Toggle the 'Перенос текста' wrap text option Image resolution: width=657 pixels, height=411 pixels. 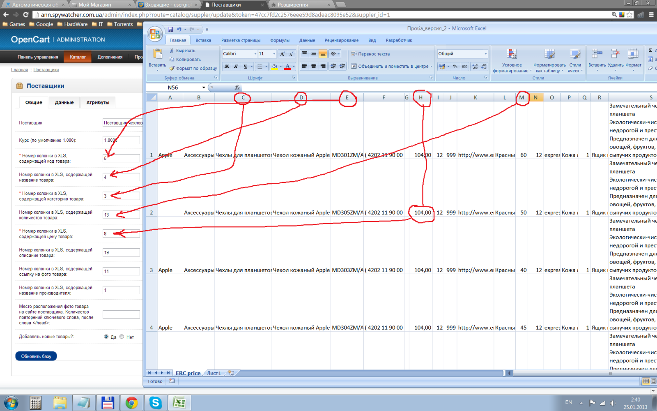370,54
